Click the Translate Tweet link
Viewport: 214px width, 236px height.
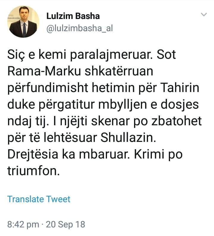39,199
